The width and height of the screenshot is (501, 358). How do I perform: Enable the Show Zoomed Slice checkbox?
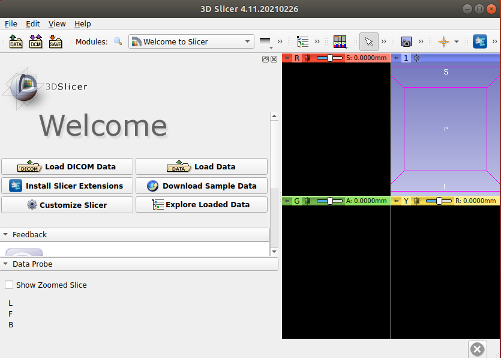tap(9, 285)
